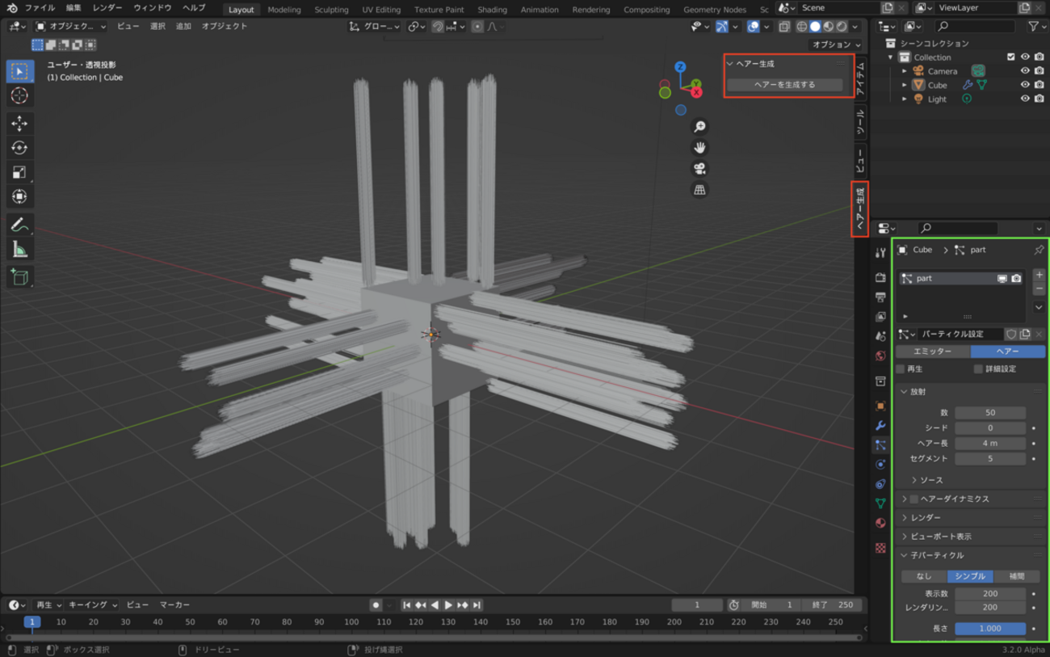Activate the Annotate pencil tool

[x=19, y=225]
